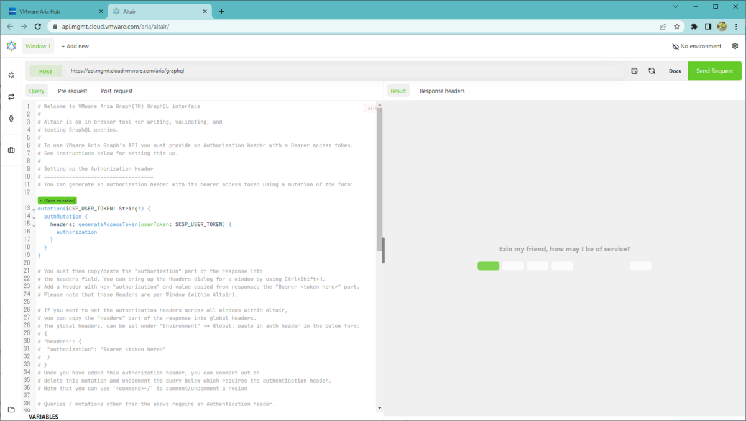Open a new browser tab with plus
This screenshot has height=421, width=746.
pyautogui.click(x=221, y=11)
